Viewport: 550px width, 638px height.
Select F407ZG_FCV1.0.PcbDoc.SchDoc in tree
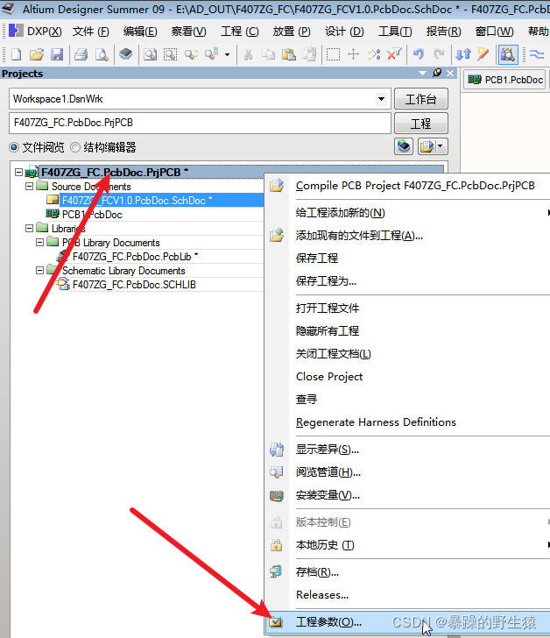pyautogui.click(x=137, y=200)
